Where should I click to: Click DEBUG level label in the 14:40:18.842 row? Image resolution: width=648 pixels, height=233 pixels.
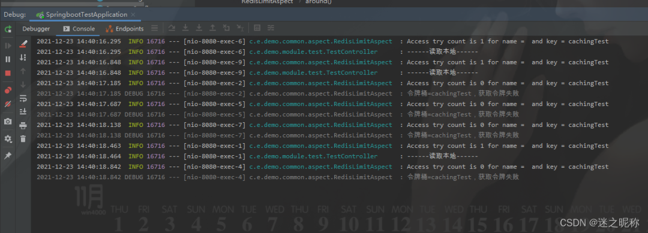coord(134,177)
